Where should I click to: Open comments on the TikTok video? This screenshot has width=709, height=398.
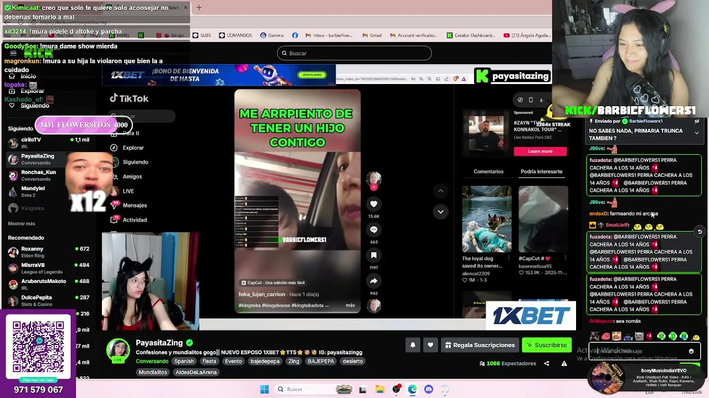pos(374,229)
